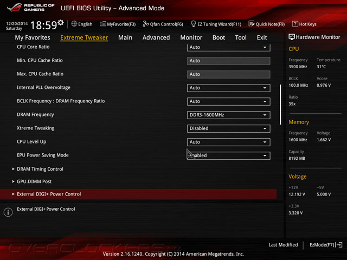Screen dimensions: 347x260
Task: Click the 8192 MB capacity value
Action: pyautogui.click(x=297, y=159)
